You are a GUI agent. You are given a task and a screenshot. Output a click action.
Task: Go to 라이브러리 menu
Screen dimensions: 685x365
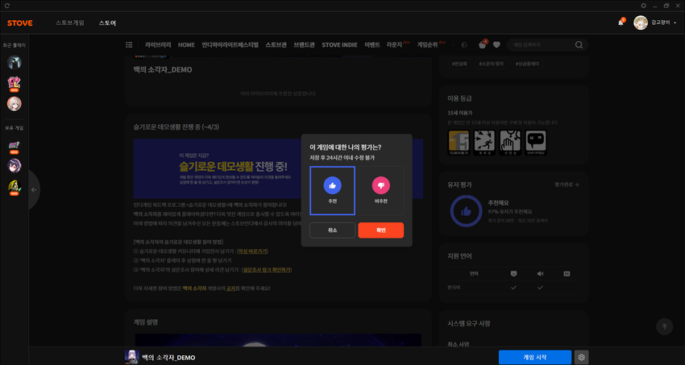click(158, 44)
